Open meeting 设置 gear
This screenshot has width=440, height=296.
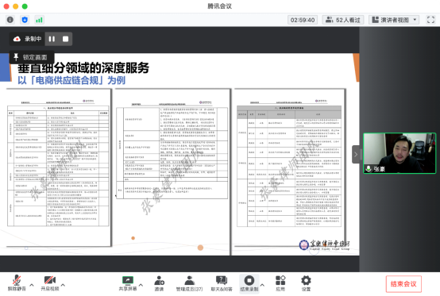point(306,283)
